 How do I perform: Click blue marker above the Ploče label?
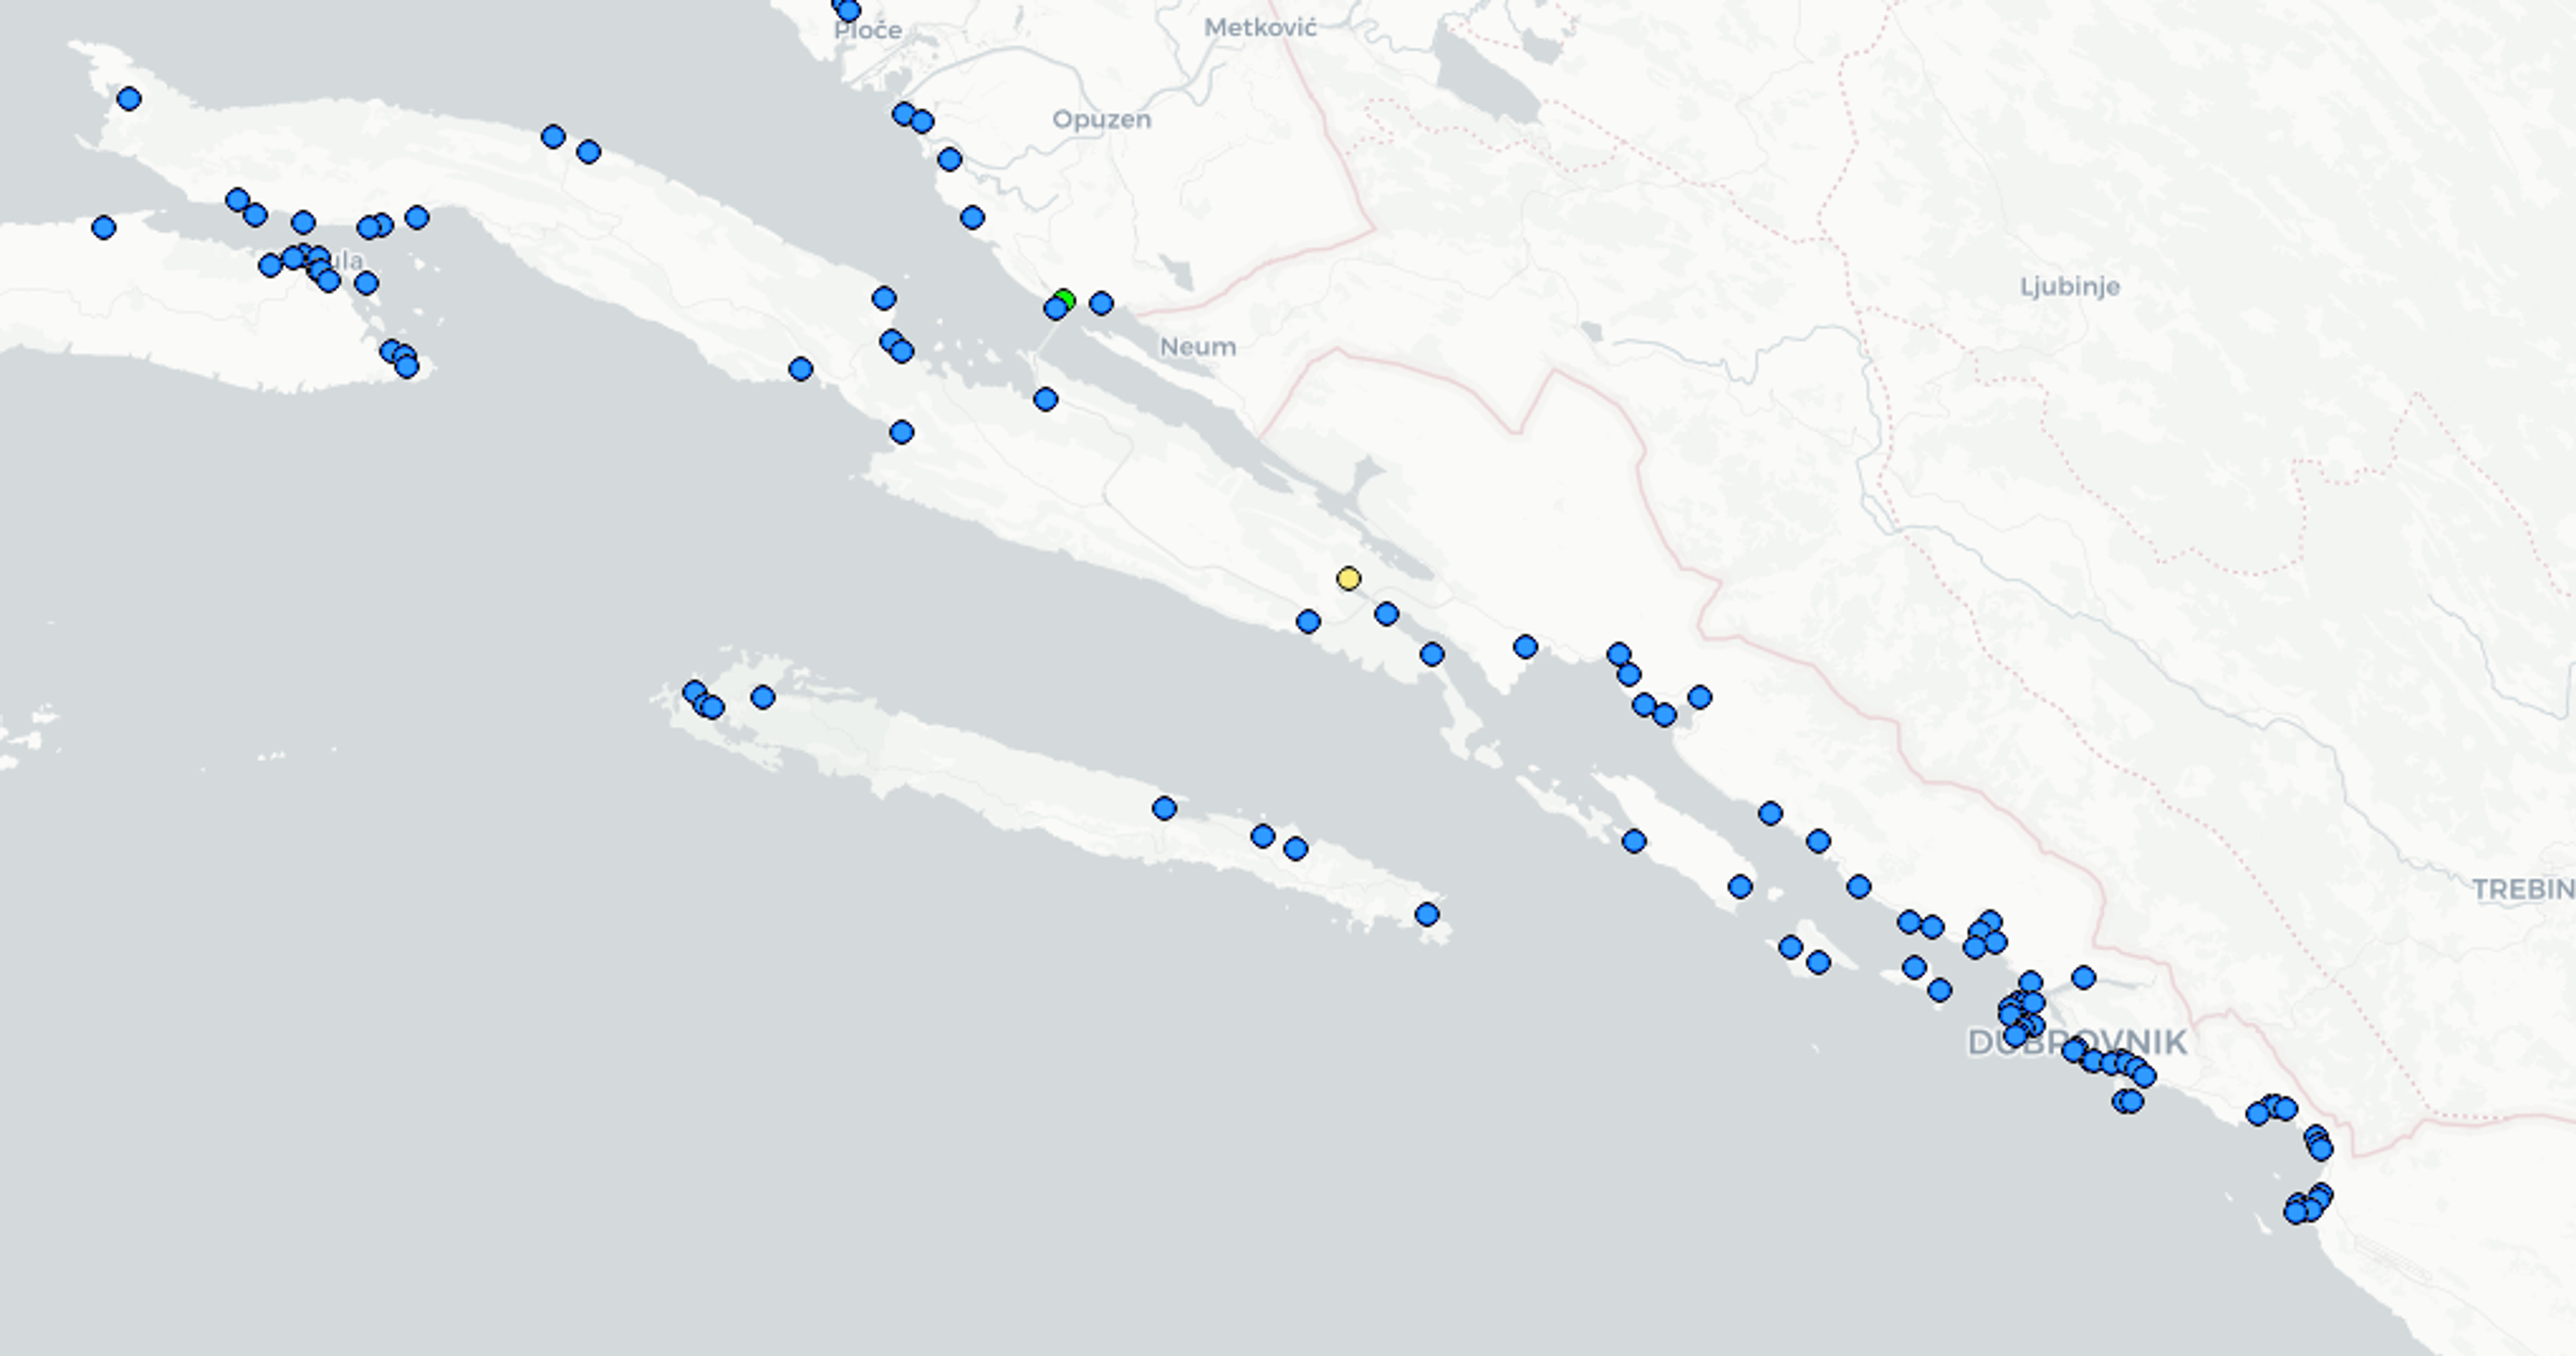pos(848,11)
